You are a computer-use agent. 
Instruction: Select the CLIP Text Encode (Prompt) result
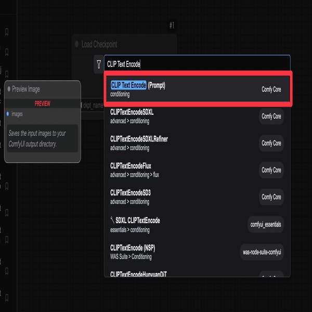198,89
